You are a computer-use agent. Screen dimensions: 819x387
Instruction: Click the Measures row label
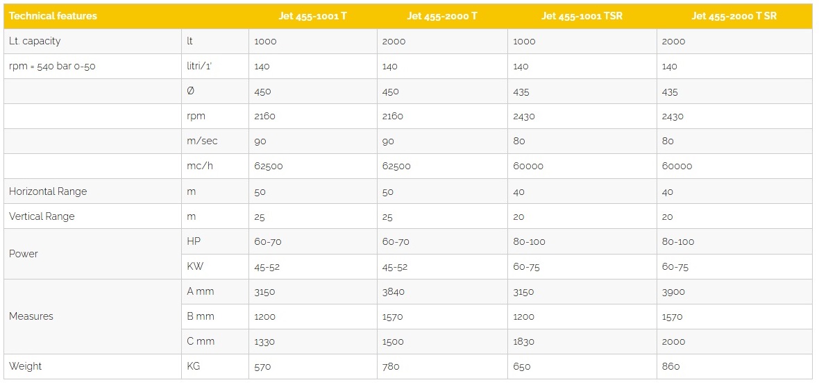pos(31,316)
